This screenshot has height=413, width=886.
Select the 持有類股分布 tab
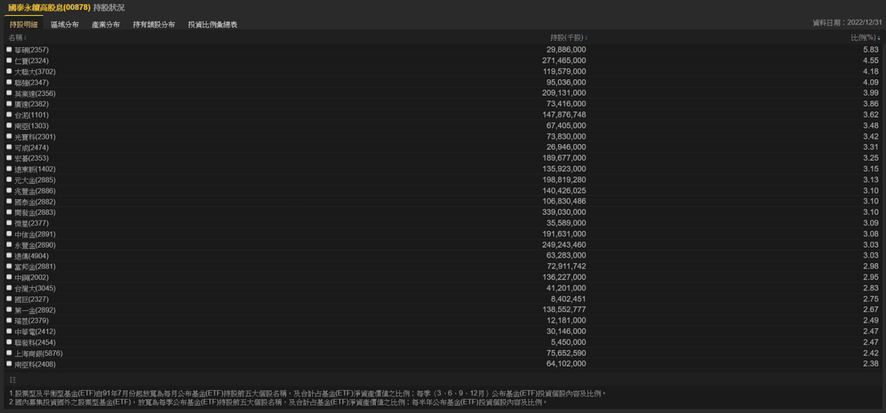click(x=154, y=24)
